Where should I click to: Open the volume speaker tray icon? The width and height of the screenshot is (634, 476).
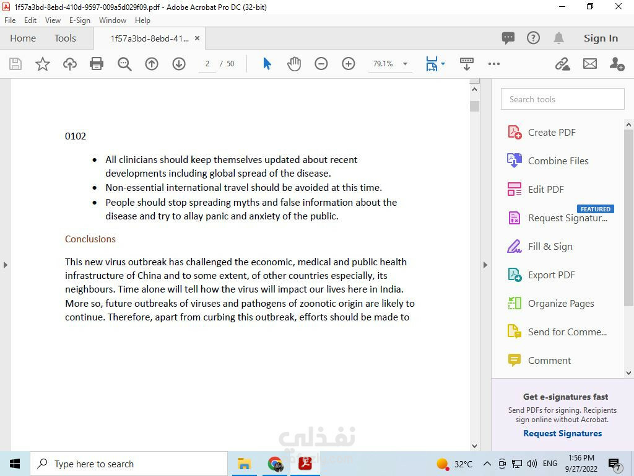[532, 464]
